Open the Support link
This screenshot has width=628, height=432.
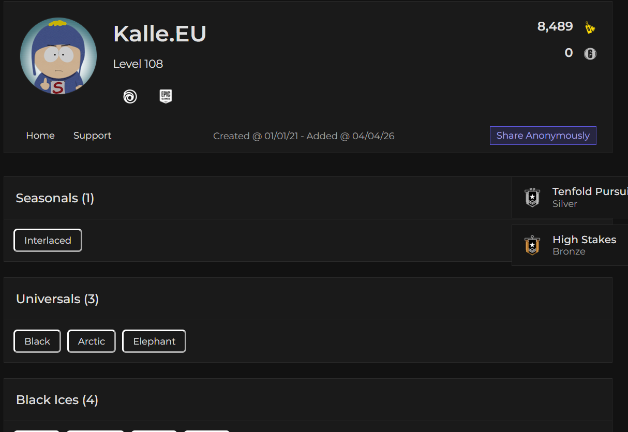click(x=92, y=136)
